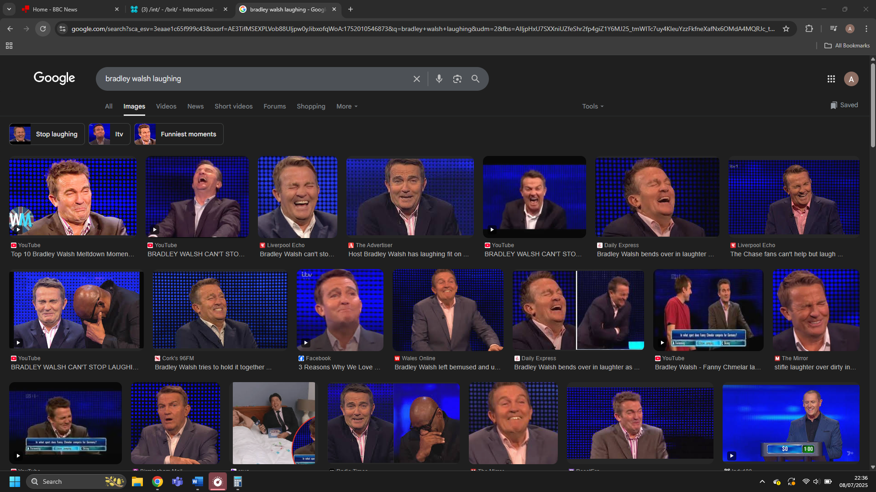Bookmark this page with star icon
The height and width of the screenshot is (492, 876).
[786, 29]
